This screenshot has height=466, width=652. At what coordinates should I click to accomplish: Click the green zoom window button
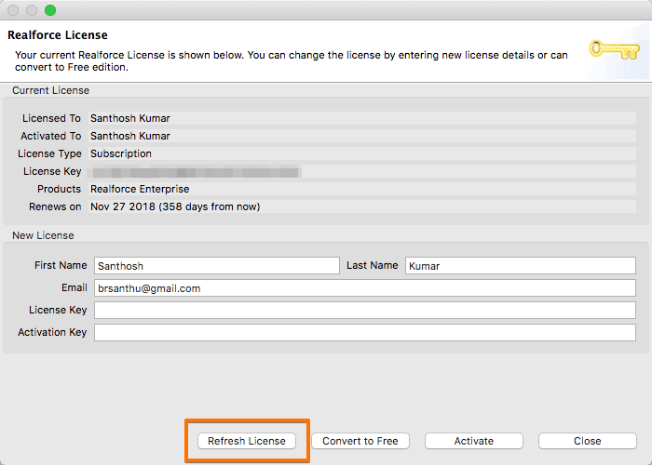pos(50,10)
